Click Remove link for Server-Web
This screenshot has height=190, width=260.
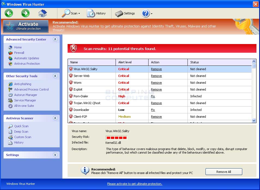(x=156, y=76)
